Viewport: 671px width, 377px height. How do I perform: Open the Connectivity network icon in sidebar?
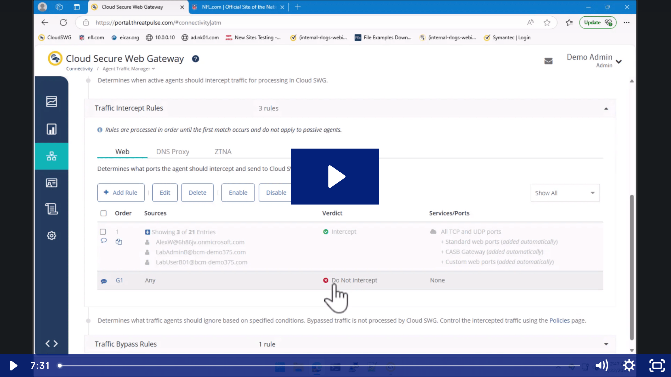coord(51,156)
